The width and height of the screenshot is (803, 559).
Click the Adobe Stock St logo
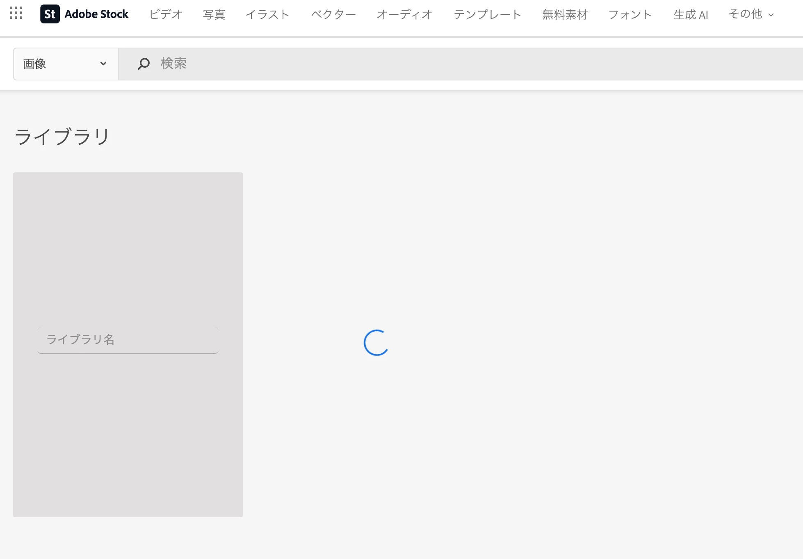pyautogui.click(x=50, y=14)
